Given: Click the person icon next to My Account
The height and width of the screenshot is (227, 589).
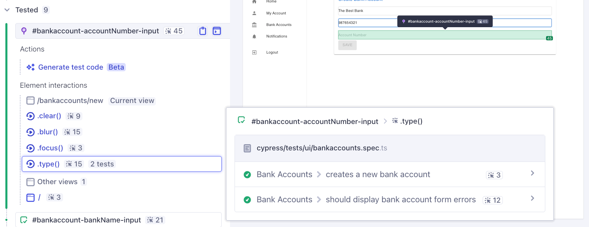Looking at the screenshot, I should point(254,13).
